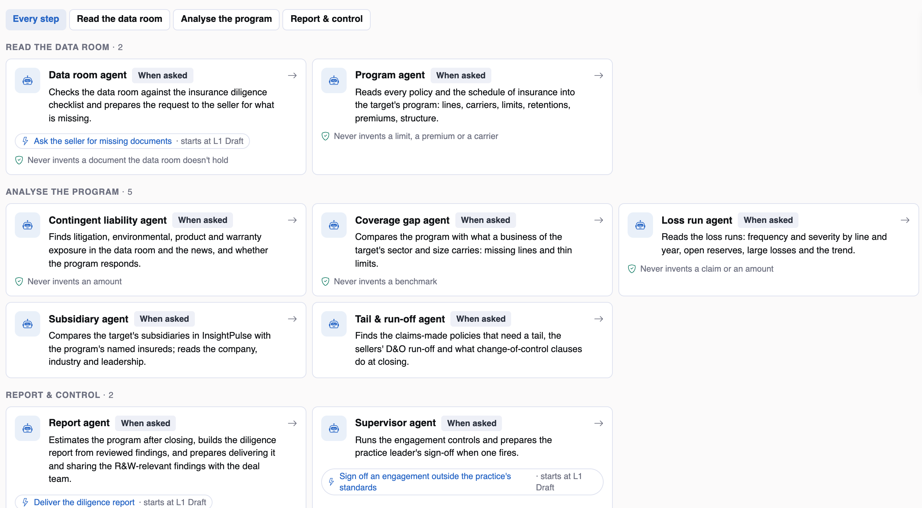This screenshot has width=922, height=508.
Task: Open Tail & run-off agent via its arrow
Action: [x=599, y=319]
